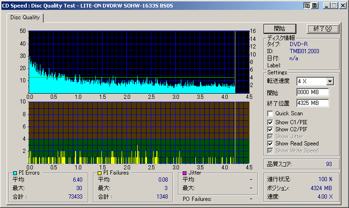Viewport: 349px width, 208px height.
Task: Click the quality score value 93
Action: point(329,164)
